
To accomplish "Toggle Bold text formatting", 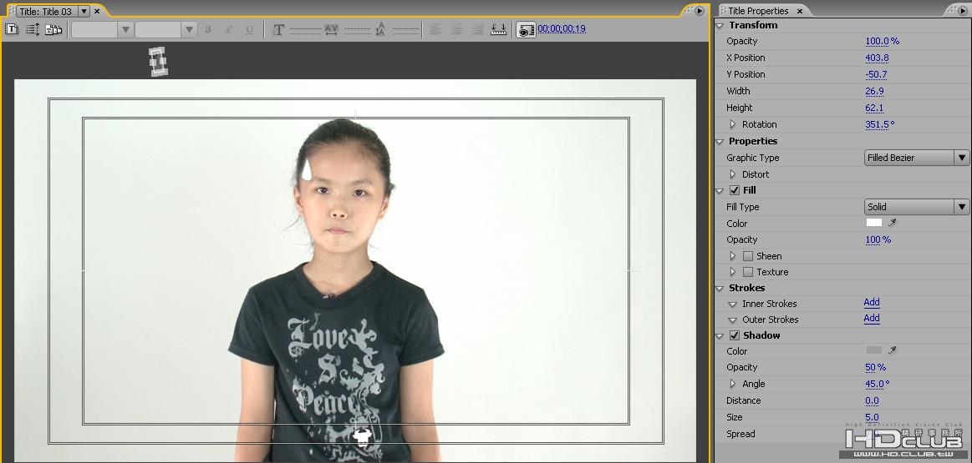I will pos(207,30).
